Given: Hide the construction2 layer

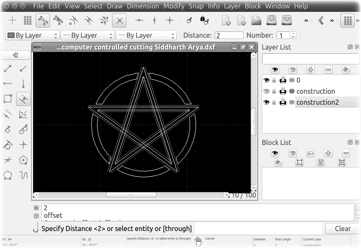Looking at the screenshot, I should [x=266, y=102].
